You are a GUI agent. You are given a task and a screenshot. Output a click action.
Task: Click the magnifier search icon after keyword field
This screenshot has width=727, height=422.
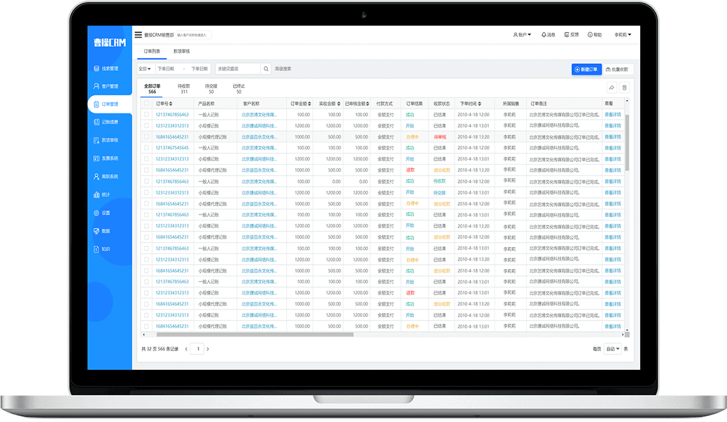pyautogui.click(x=266, y=69)
